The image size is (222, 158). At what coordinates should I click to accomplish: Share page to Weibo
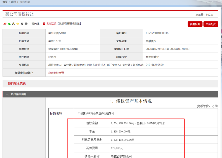point(5,24)
